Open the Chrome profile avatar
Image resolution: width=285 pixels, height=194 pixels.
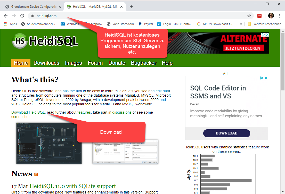pyautogui.click(x=271, y=16)
